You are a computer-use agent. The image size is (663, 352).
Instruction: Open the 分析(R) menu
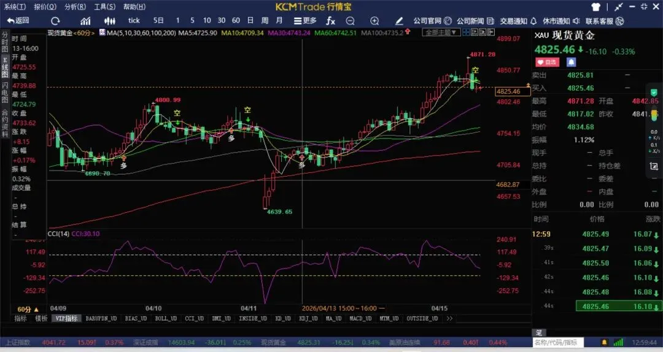point(75,7)
